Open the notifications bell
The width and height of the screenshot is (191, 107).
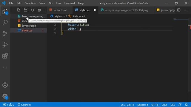(x=186, y=105)
